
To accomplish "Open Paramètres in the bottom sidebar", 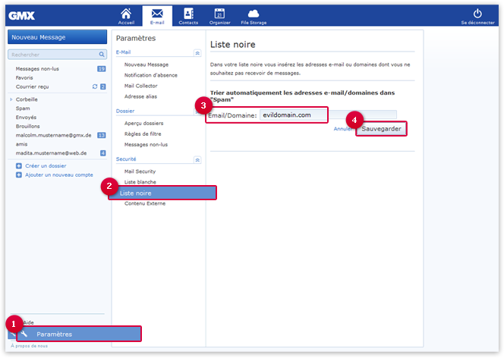I will point(79,334).
